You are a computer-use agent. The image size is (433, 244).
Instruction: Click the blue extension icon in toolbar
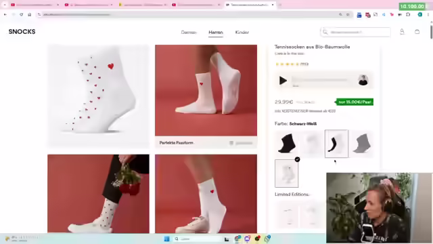pos(359,15)
